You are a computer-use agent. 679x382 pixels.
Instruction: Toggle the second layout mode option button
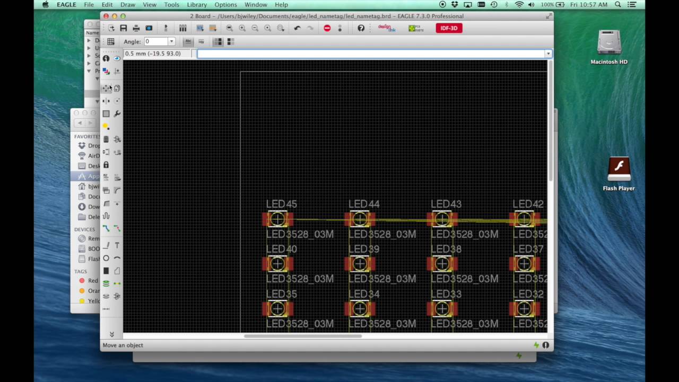(x=231, y=41)
